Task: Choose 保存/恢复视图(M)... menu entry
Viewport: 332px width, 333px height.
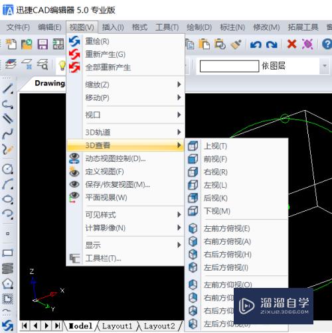Action: coord(125,184)
